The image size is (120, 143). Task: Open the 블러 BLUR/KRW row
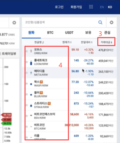coord(69,94)
